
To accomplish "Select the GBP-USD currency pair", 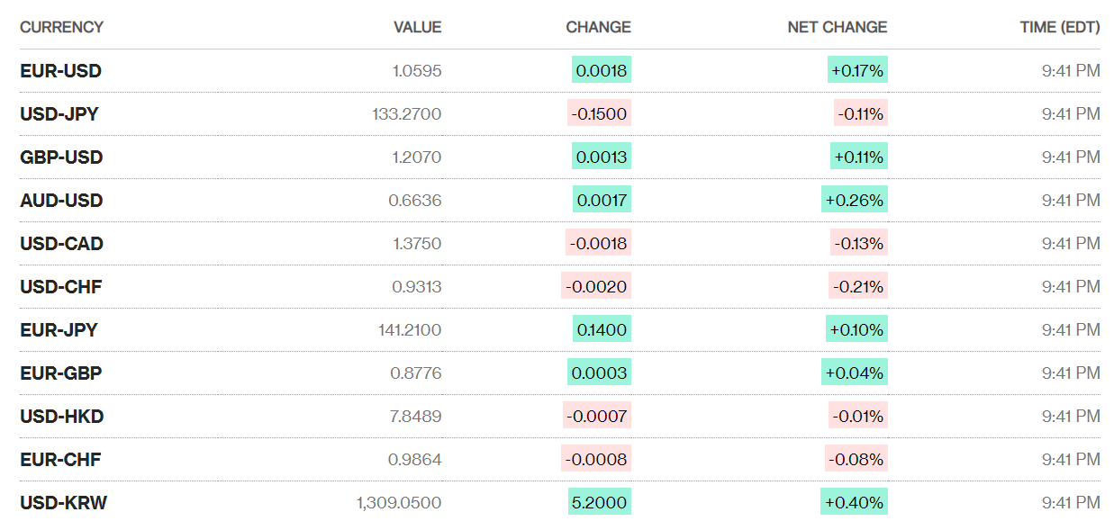I will point(61,157).
